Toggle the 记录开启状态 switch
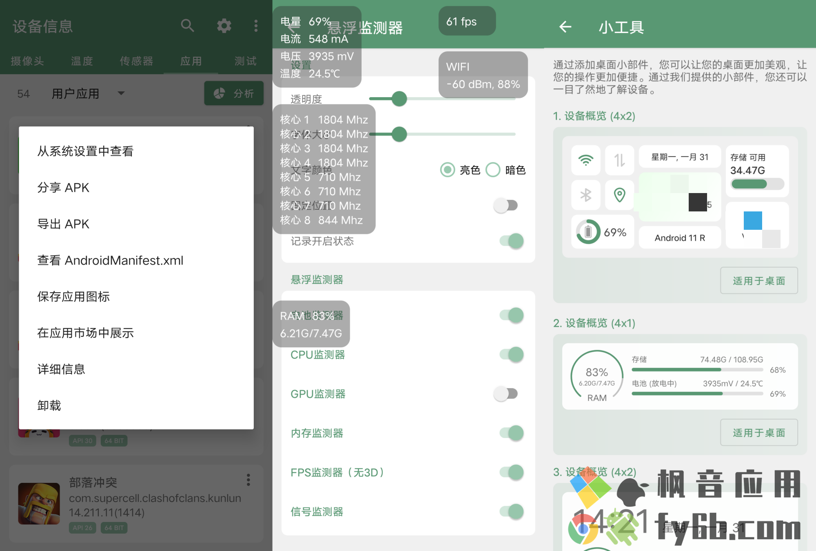Image resolution: width=816 pixels, height=551 pixels. tap(512, 241)
